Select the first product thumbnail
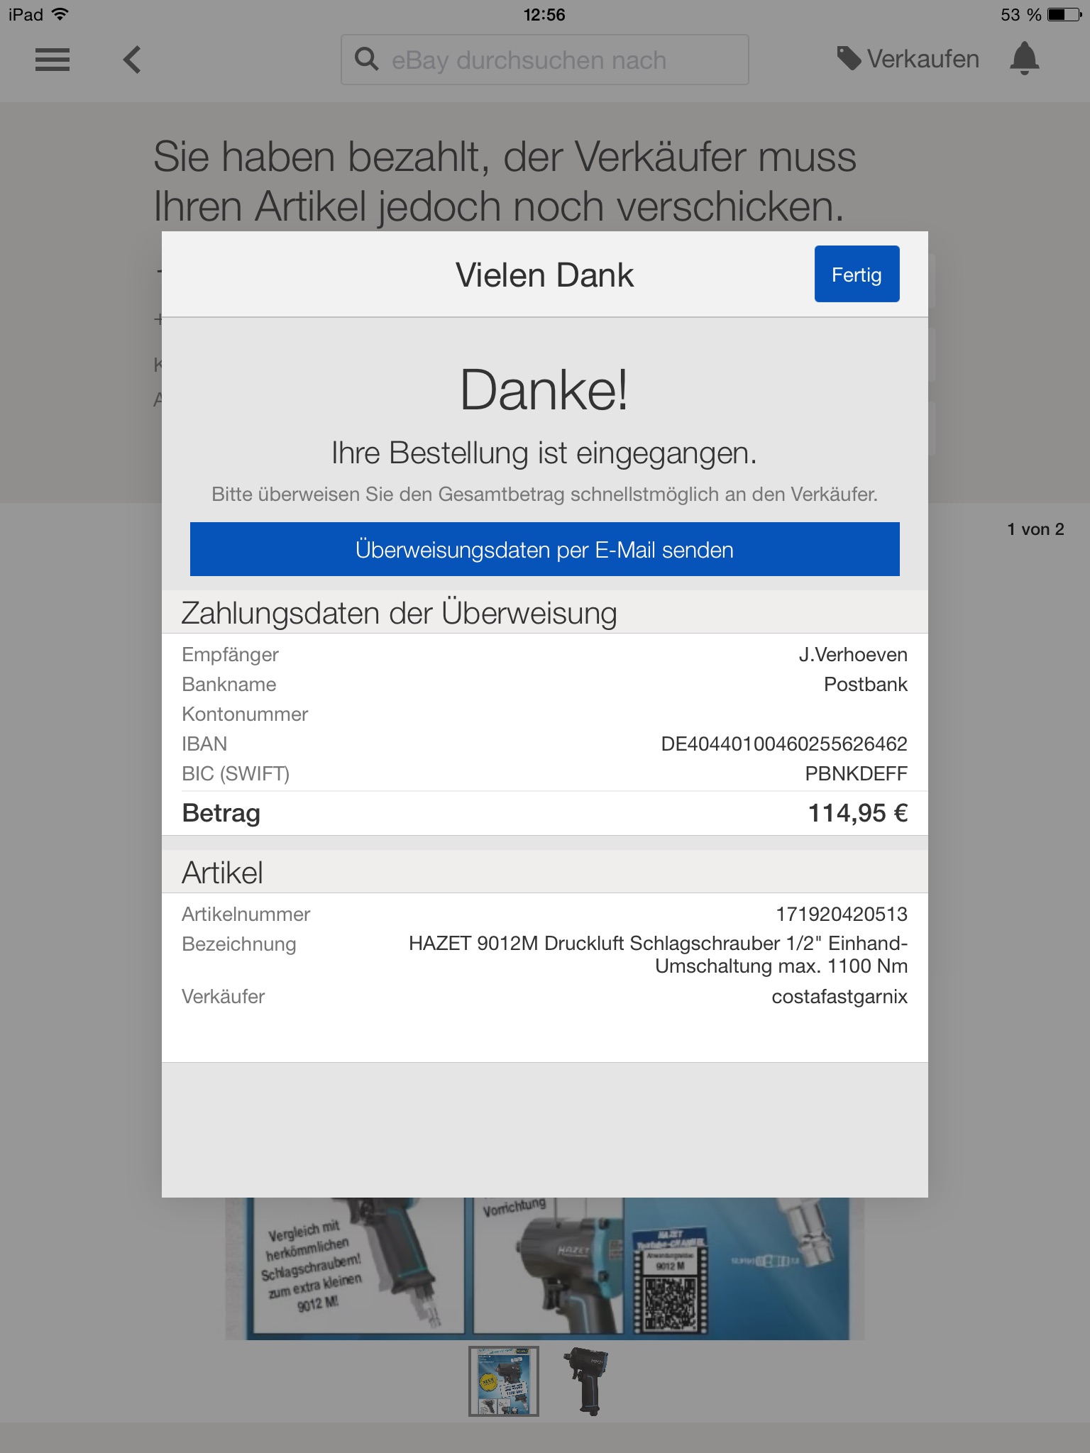Screen dimensions: 1090x1453 (503, 1381)
